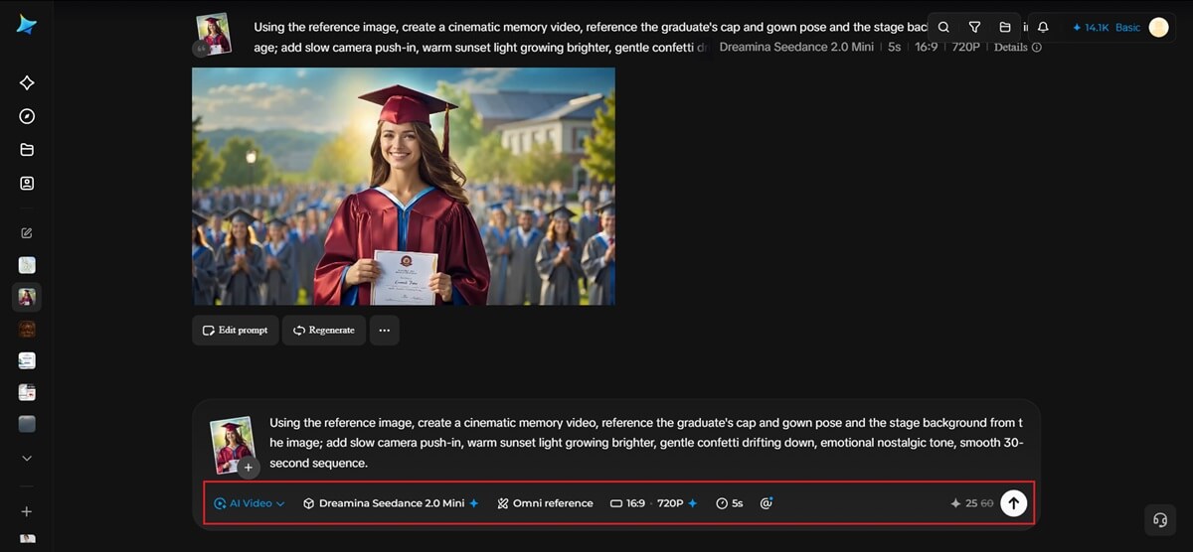Click into the prompt text field
This screenshot has height=552, width=1193.
[646, 443]
